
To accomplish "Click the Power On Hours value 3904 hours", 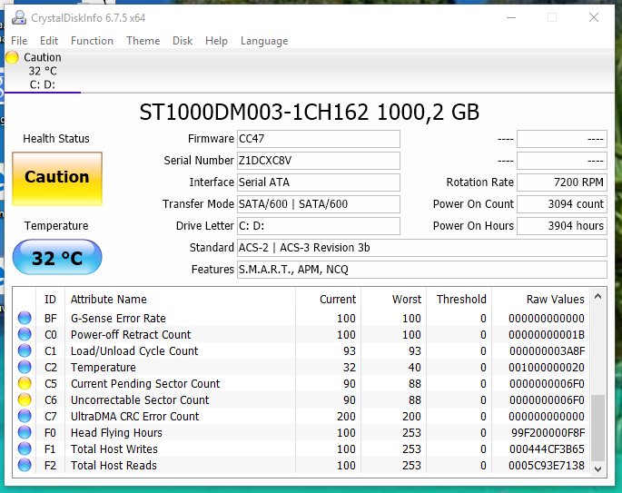I will point(562,226).
